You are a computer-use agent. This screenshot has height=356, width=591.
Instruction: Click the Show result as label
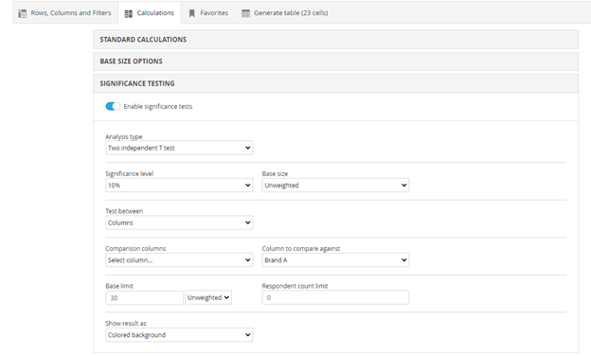coord(126,323)
